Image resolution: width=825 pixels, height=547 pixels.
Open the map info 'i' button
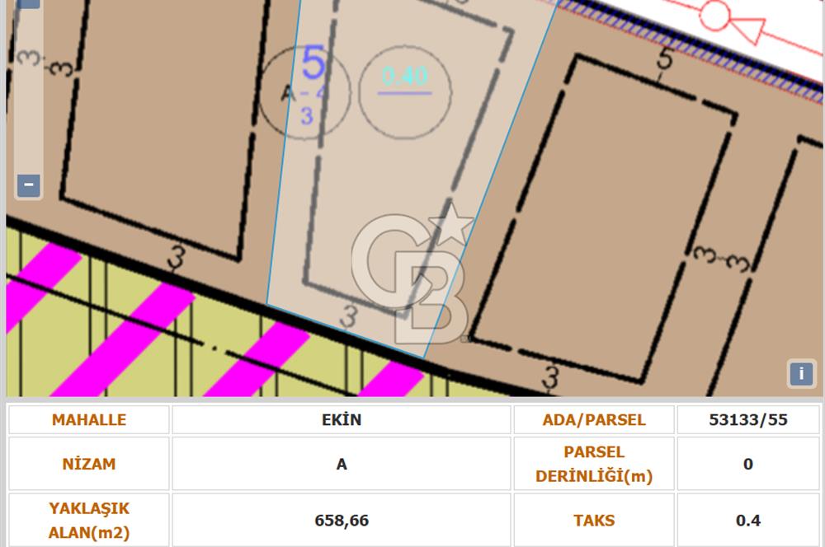click(x=801, y=374)
